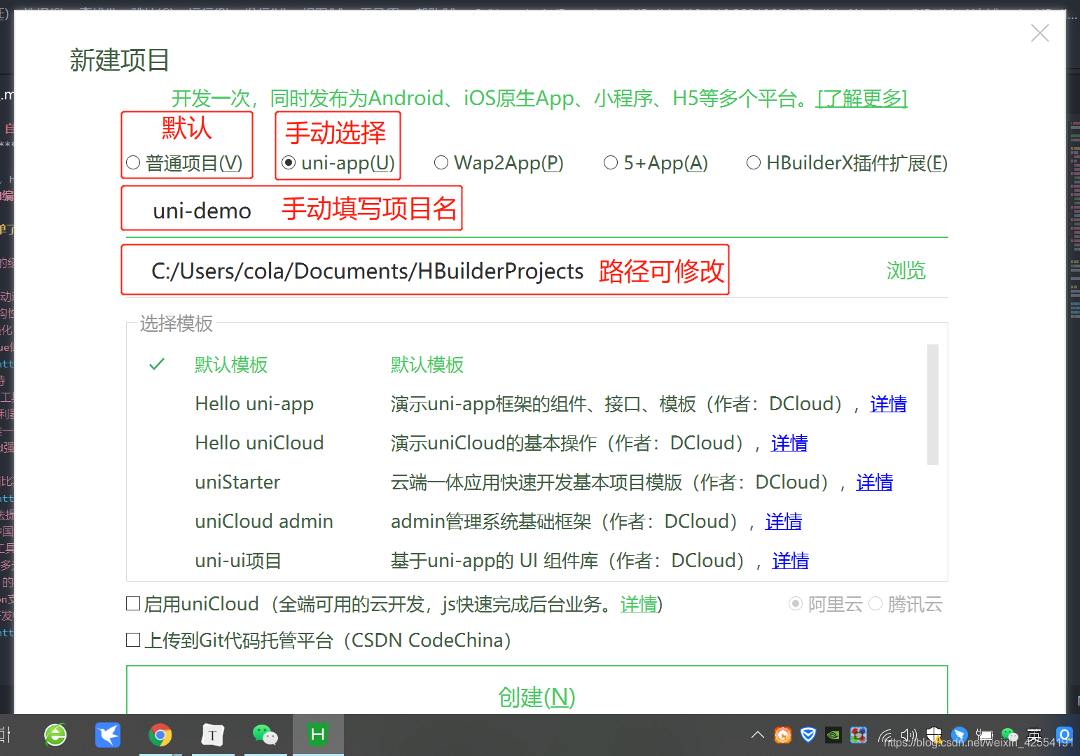
Task: Open 详情 link beside 启用uniCloud
Action: click(639, 604)
